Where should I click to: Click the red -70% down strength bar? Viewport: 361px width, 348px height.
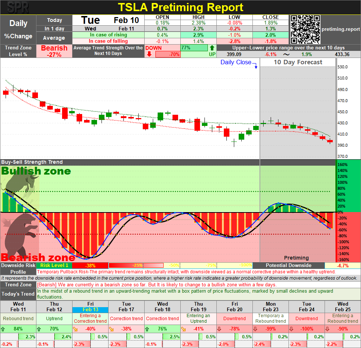coord(168,55)
